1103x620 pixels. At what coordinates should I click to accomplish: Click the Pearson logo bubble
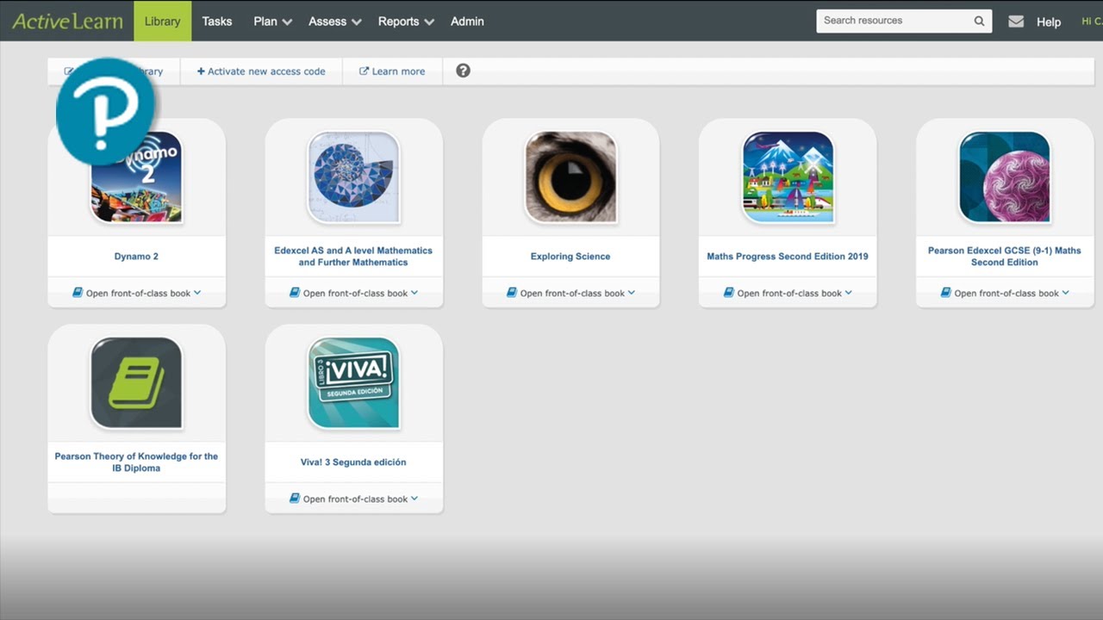(105, 109)
